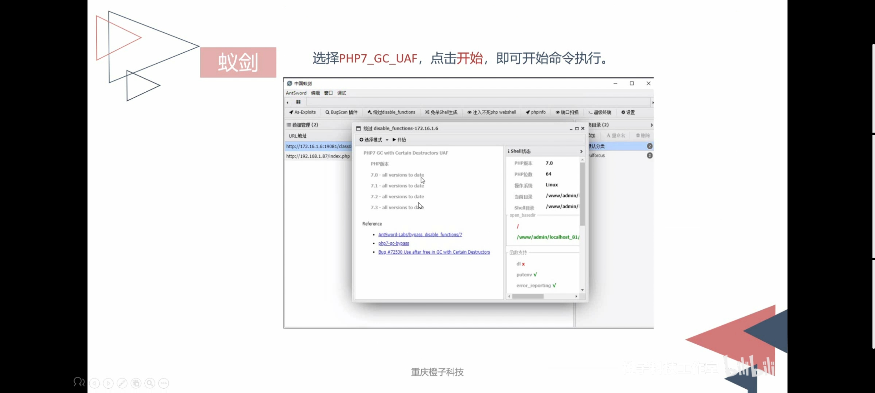Select mode "7.1 - all versions to date"
The image size is (875, 393).
coord(397,186)
